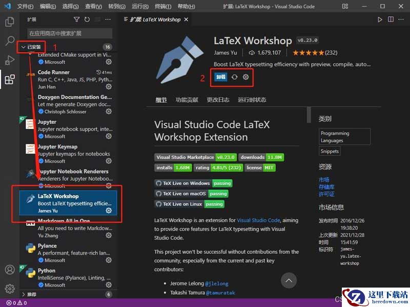Refresh the extensions list
410x307 pixels.
click(x=87, y=19)
